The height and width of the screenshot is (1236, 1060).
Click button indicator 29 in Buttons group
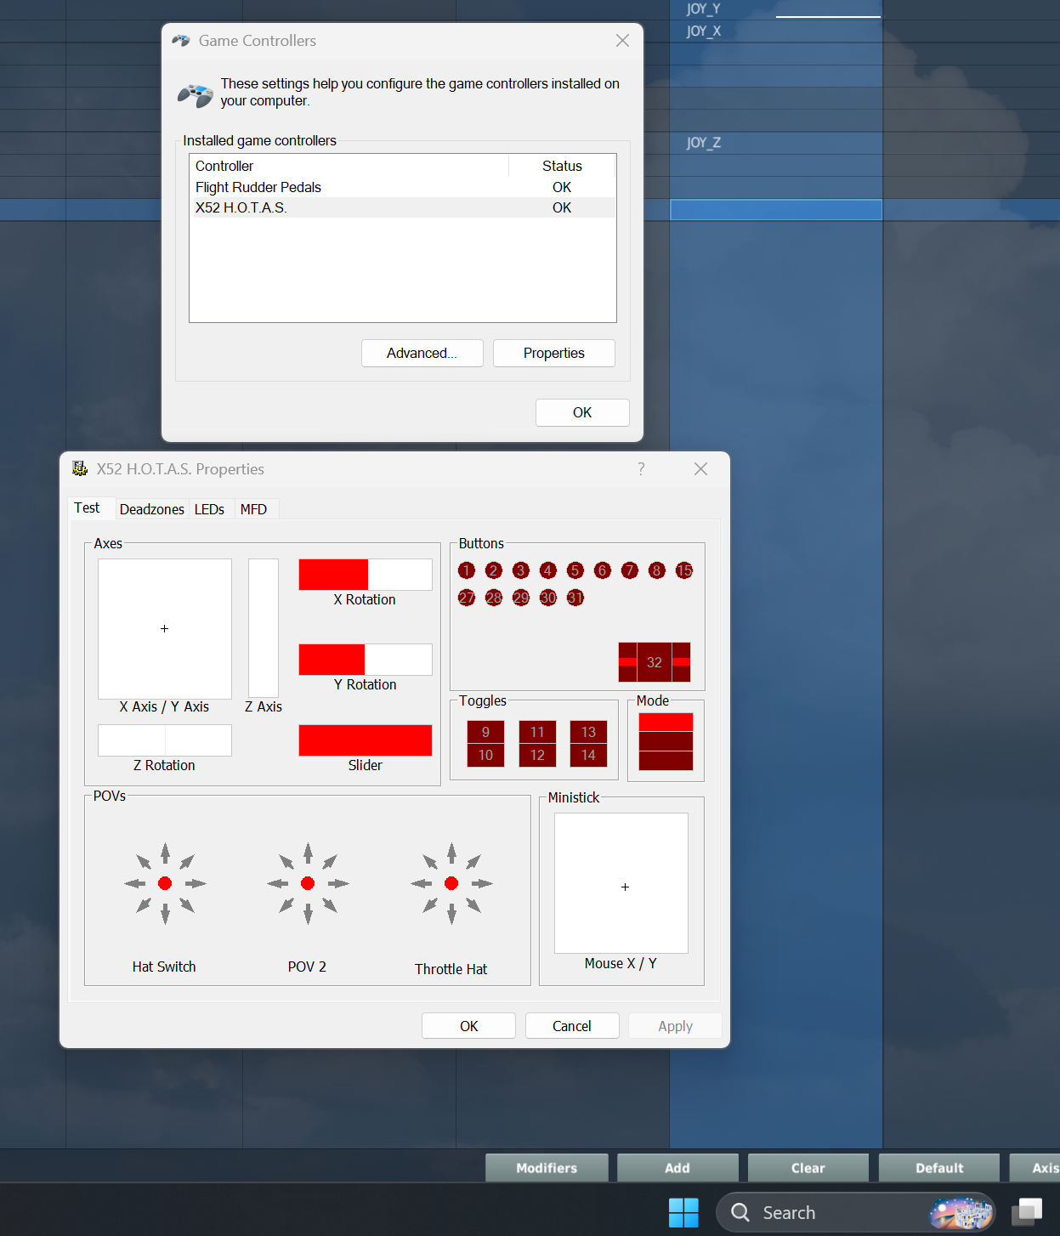click(x=521, y=598)
